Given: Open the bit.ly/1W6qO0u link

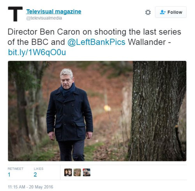Looking at the screenshot, I should (37, 52).
